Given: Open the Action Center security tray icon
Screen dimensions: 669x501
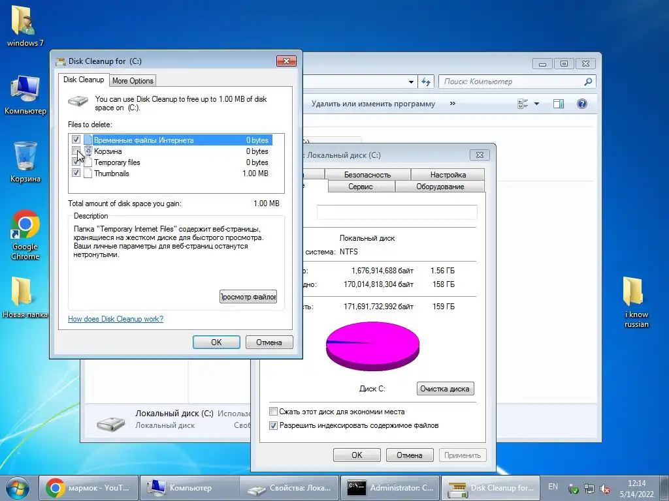Looking at the screenshot, I should (574, 489).
